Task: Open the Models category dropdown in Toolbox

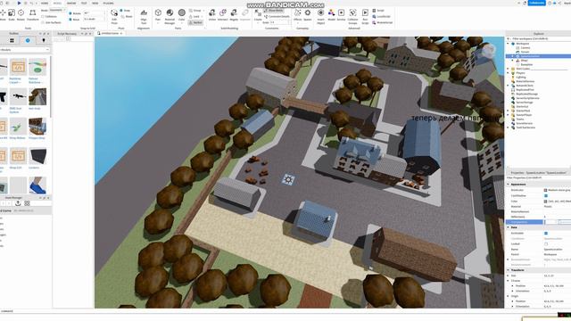Action: click(24, 50)
